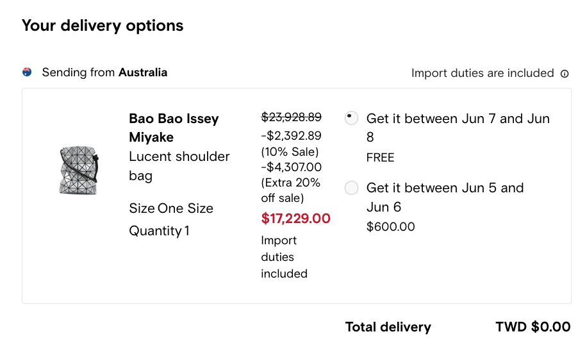Click the Import duties are included text
This screenshot has height=359, width=587.
pos(483,73)
